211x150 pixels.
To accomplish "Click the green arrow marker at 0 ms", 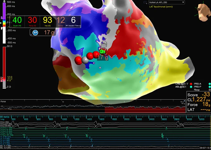I will pos(1,23).
